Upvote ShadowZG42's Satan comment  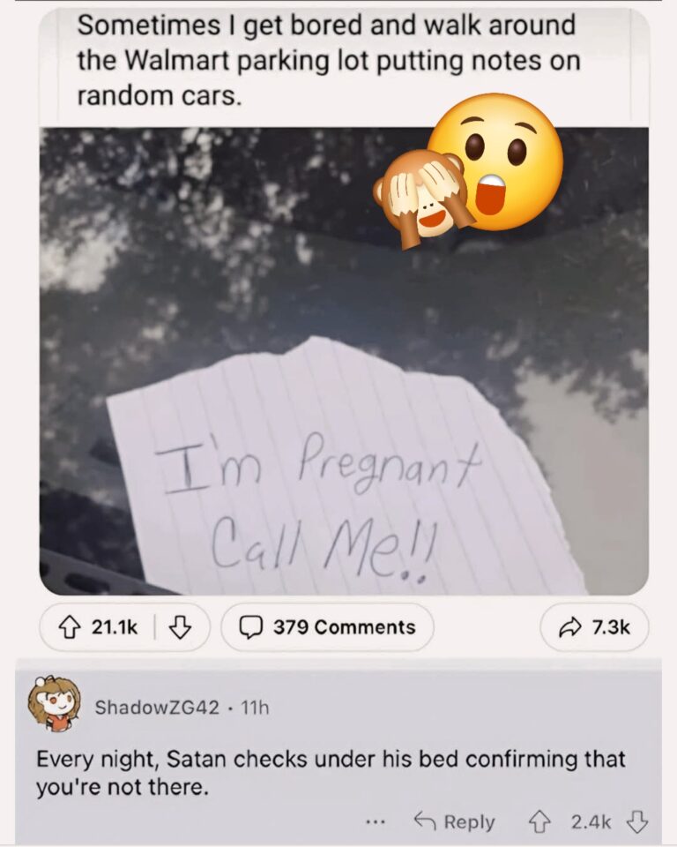click(x=539, y=822)
